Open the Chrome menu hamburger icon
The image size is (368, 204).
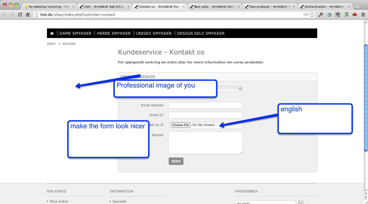click(363, 15)
